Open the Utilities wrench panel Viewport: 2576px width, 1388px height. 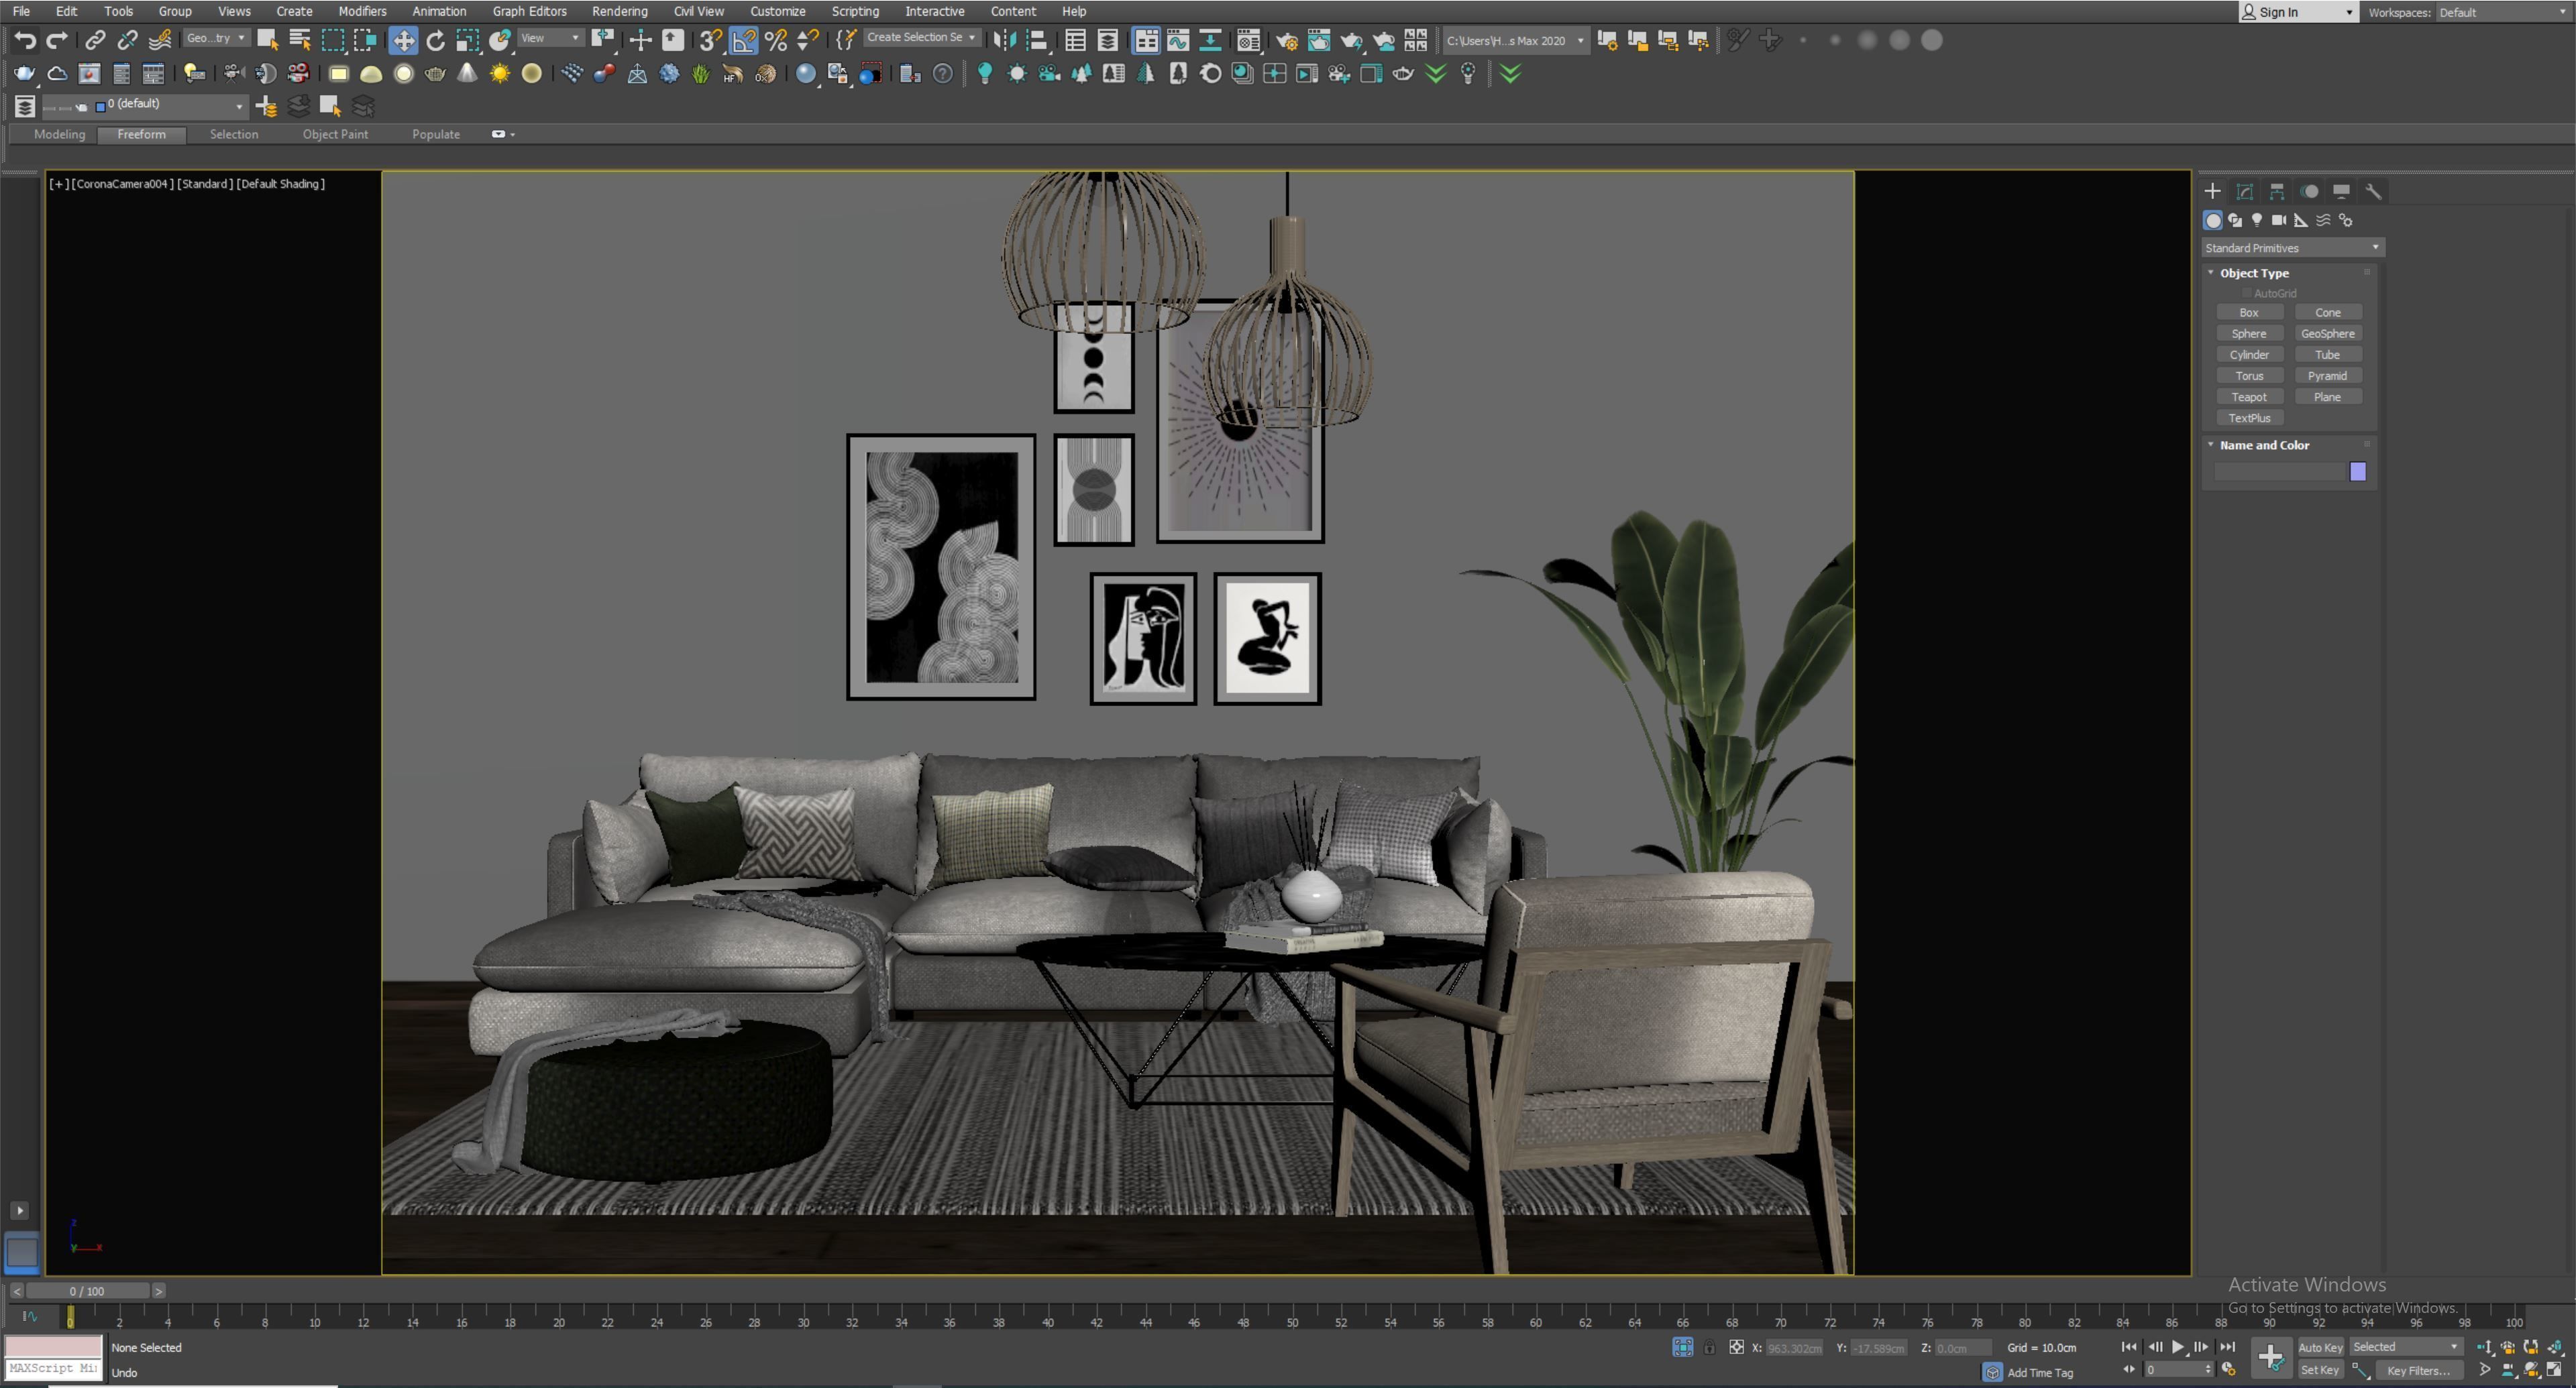coord(2373,191)
